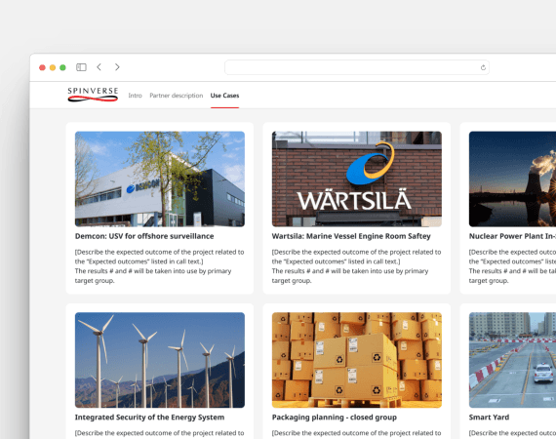Go back with the left arrow
556x439 pixels.
99,67
